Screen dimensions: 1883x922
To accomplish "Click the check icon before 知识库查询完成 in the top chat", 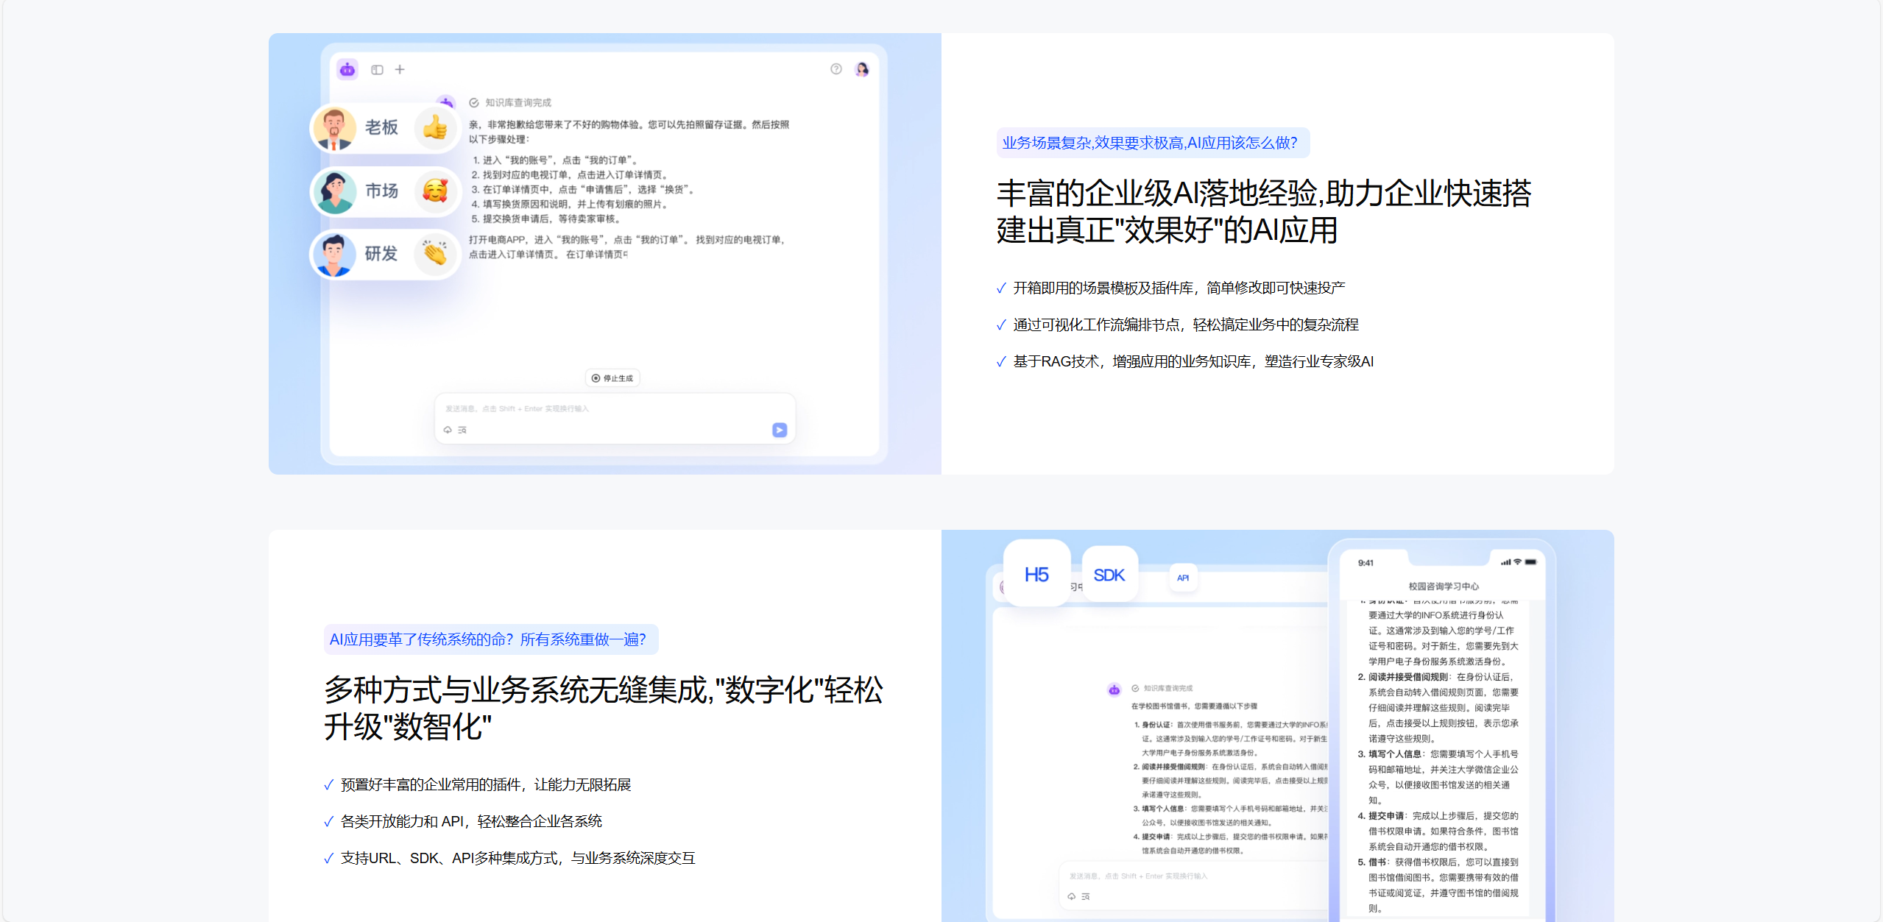I will pos(474,103).
